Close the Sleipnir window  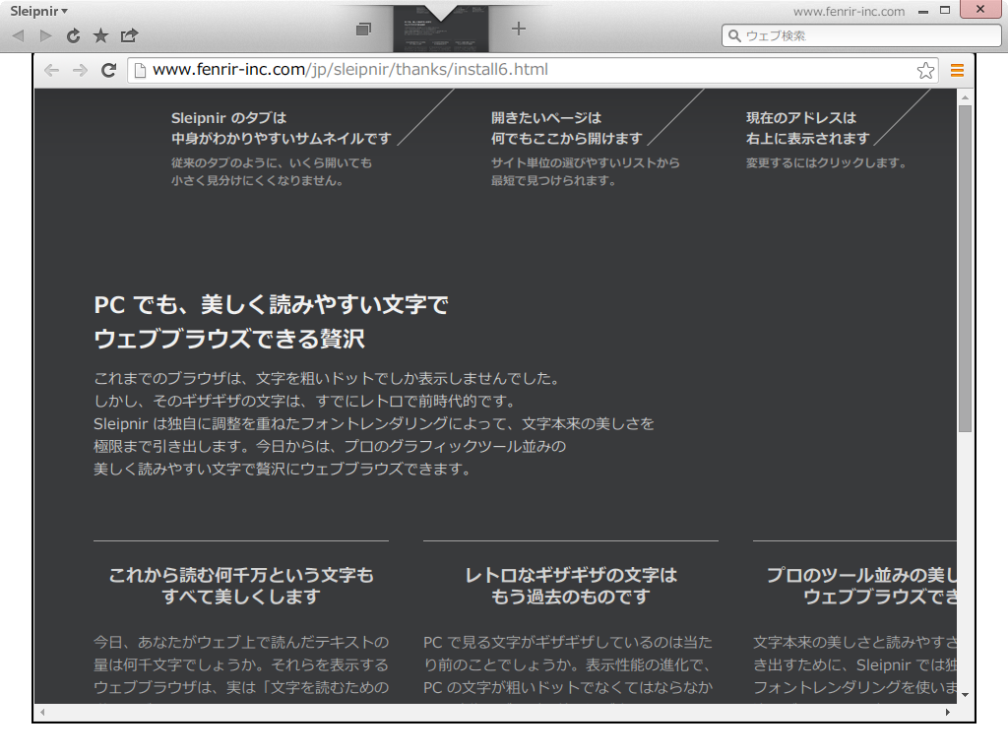pos(980,9)
